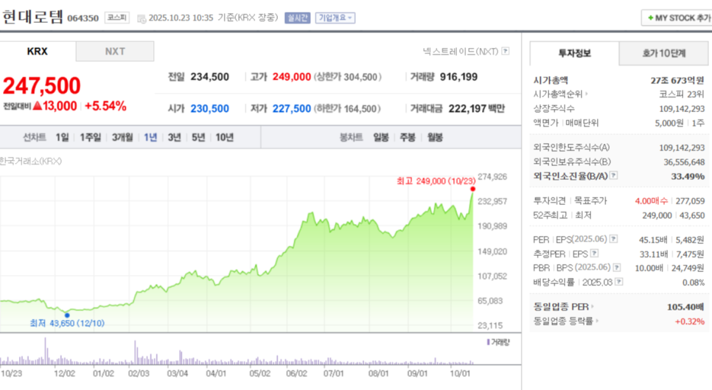Click the help icon next to PBR BPS(2025.06)
Image resolution: width=712 pixels, height=390 pixels.
click(x=616, y=268)
